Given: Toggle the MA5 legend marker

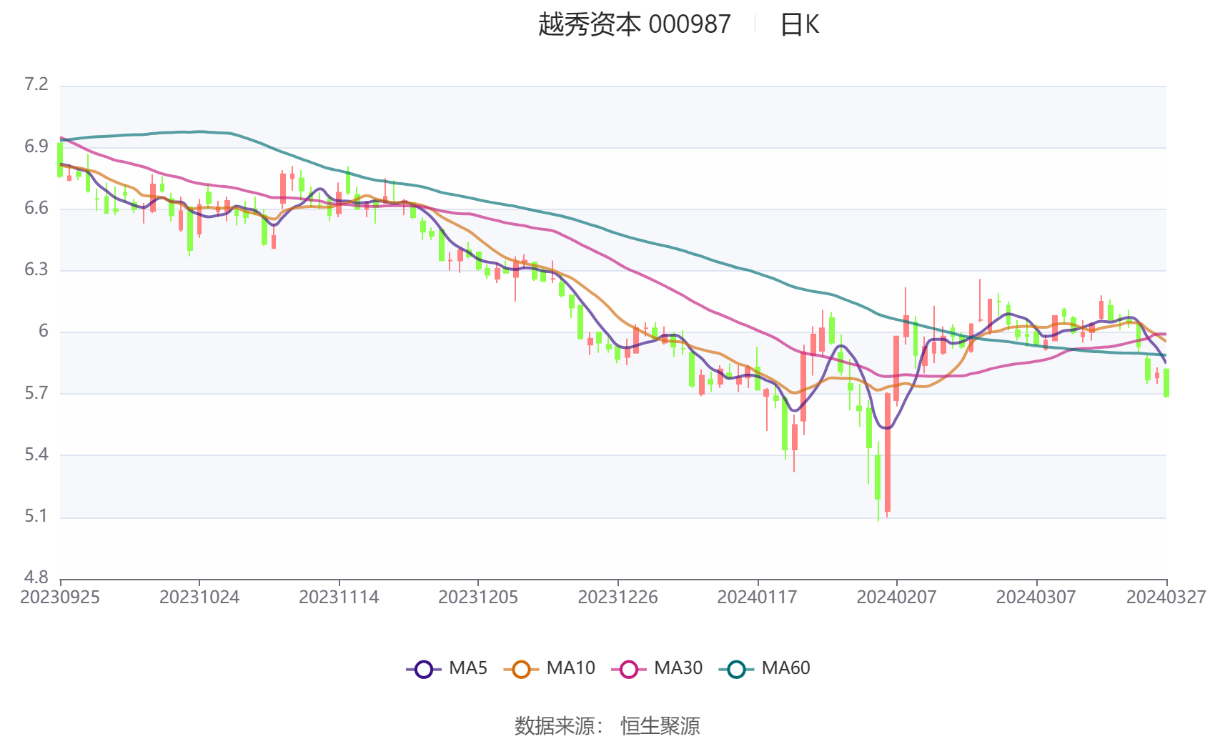Looking at the screenshot, I should tap(424, 669).
